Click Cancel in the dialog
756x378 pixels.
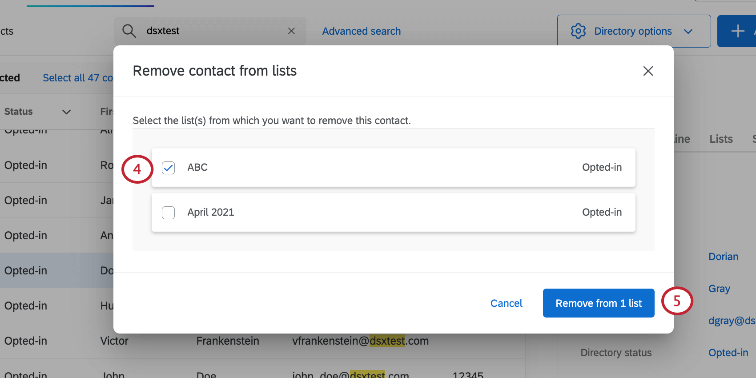click(506, 303)
